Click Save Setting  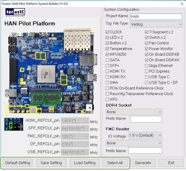click(51, 163)
